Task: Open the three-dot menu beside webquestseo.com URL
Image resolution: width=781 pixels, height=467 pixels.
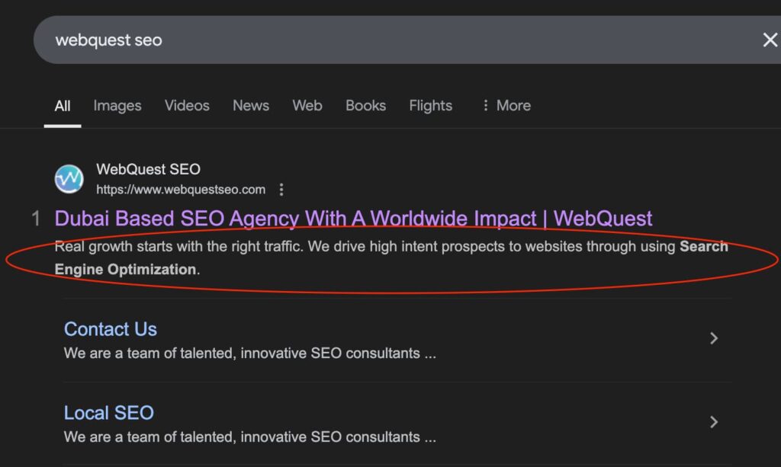Action: [281, 190]
